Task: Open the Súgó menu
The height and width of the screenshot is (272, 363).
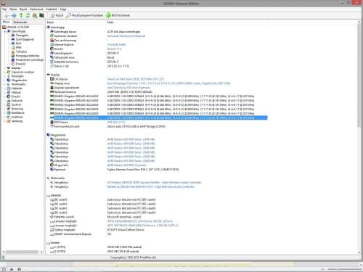Action: click(63, 9)
